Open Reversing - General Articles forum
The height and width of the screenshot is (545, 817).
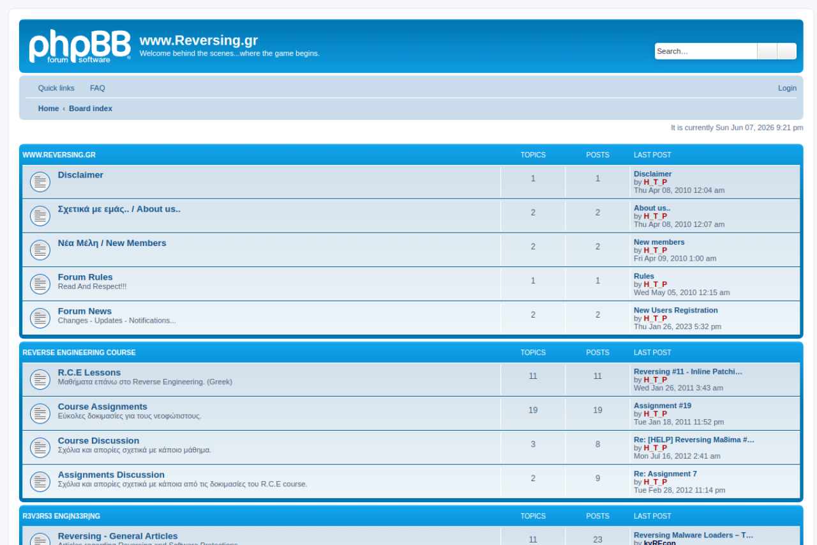click(118, 536)
